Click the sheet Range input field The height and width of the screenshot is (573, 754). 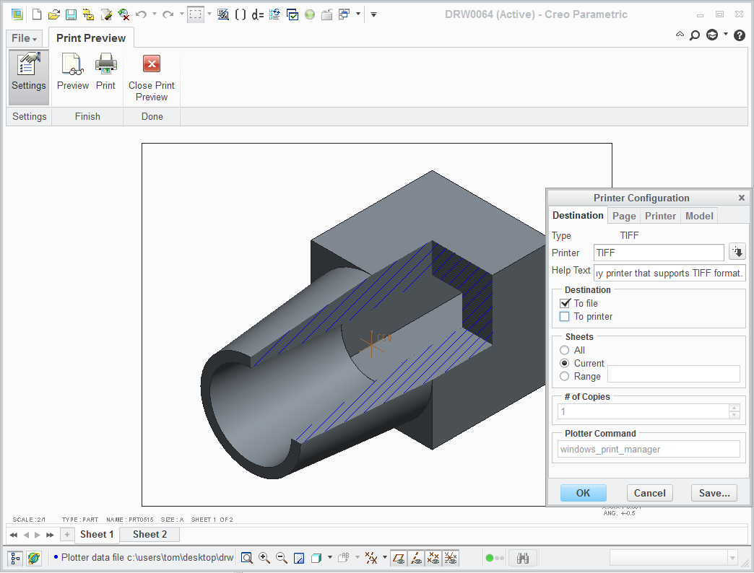[x=673, y=374]
